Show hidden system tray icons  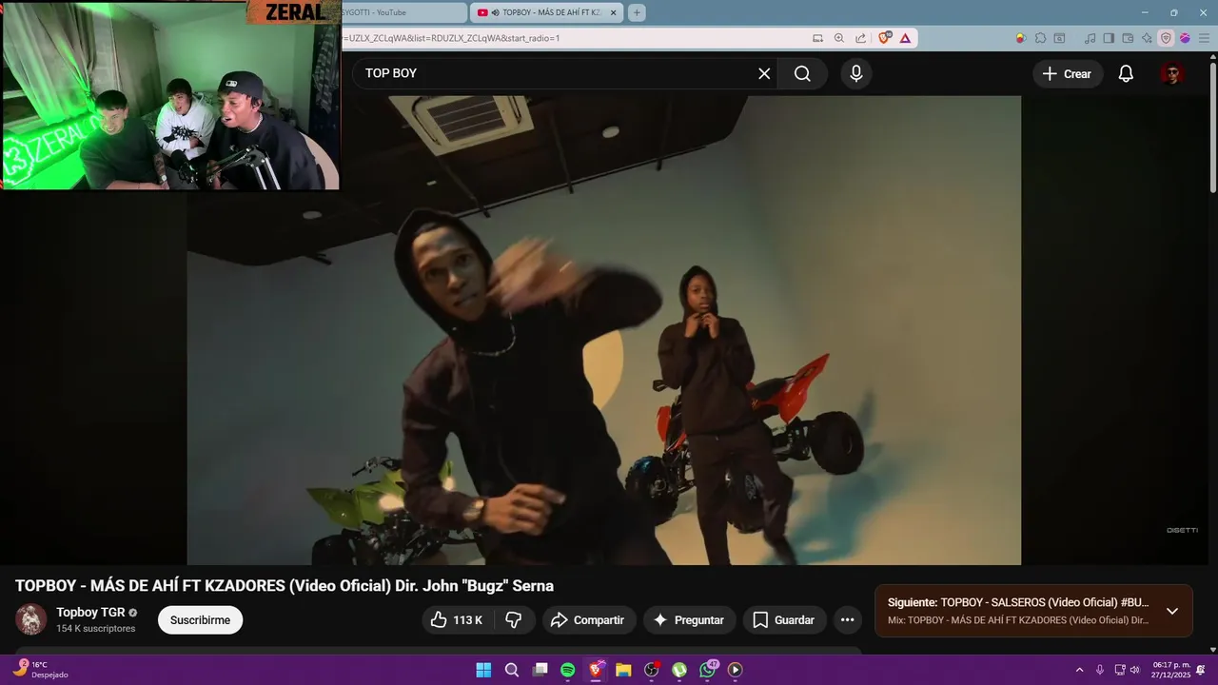[x=1079, y=670]
